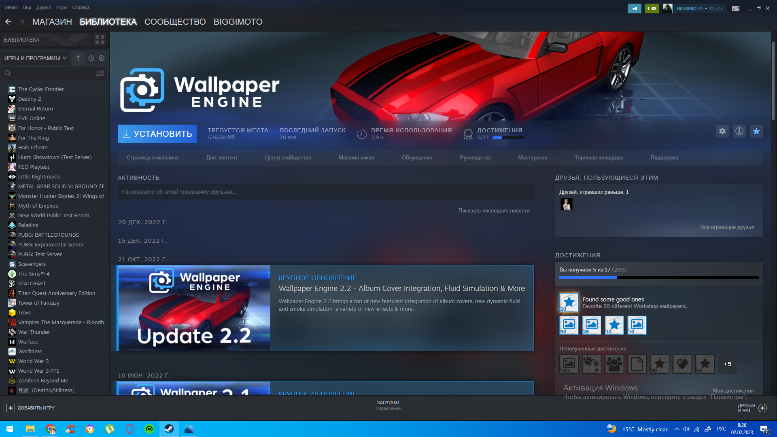
Task: Click the library search field
Action: (x=53, y=73)
